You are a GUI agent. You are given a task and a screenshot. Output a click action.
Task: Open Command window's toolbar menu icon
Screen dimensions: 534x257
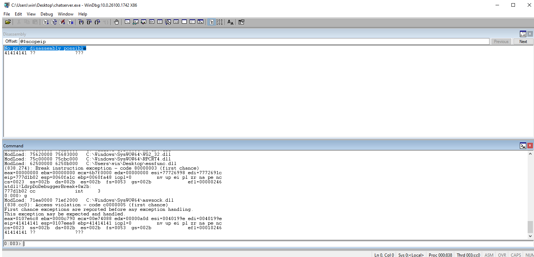pos(523,146)
